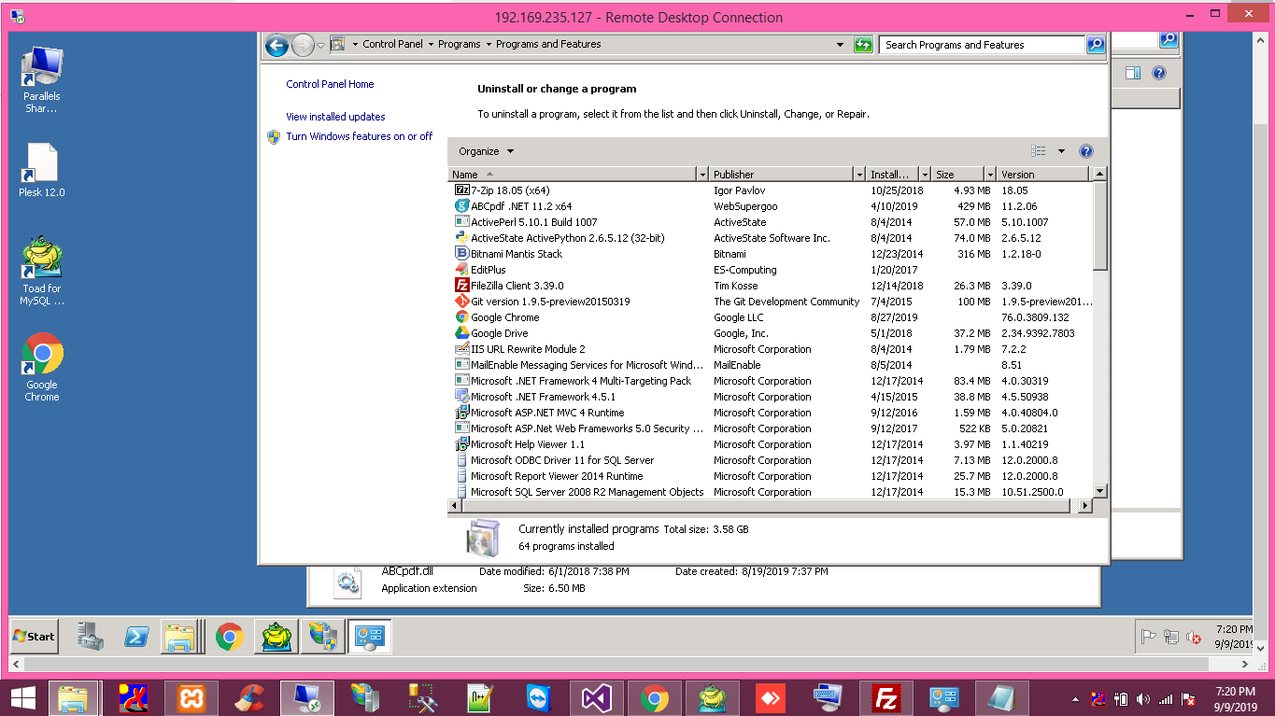1275x716 pixels.
Task: Open View installed updates link
Action: pos(335,117)
